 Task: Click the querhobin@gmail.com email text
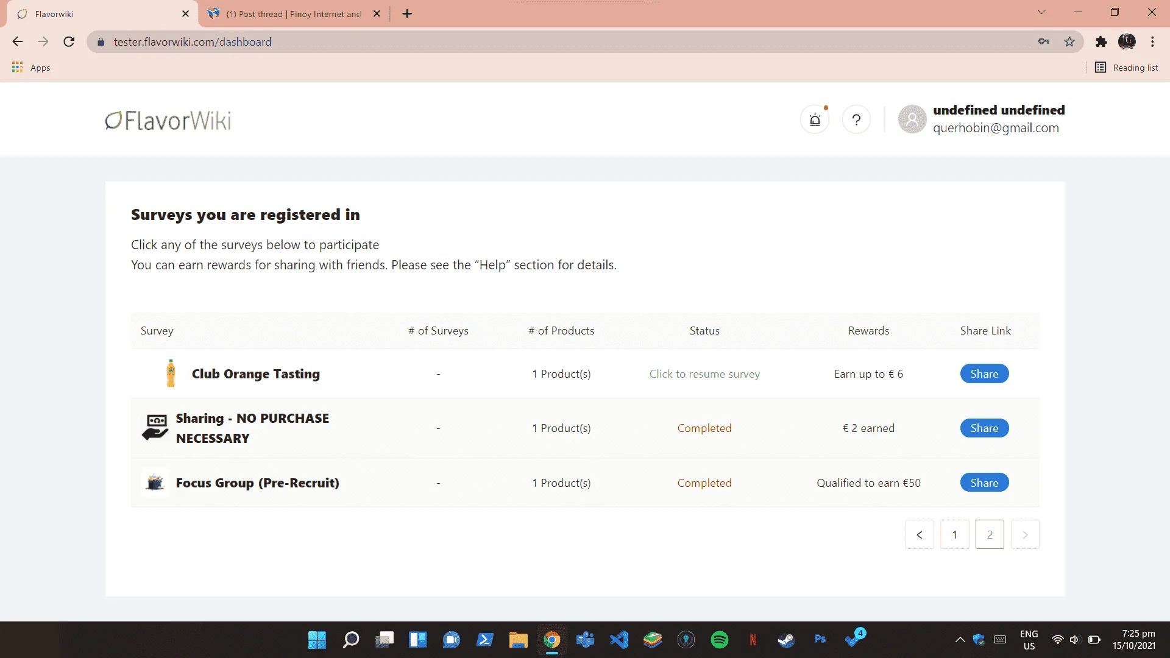996,128
